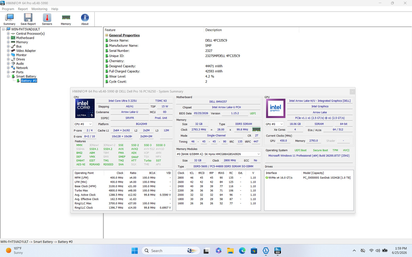This screenshot has height=257, width=412.
Task: Select the Network tree item
Action: coord(22,68)
